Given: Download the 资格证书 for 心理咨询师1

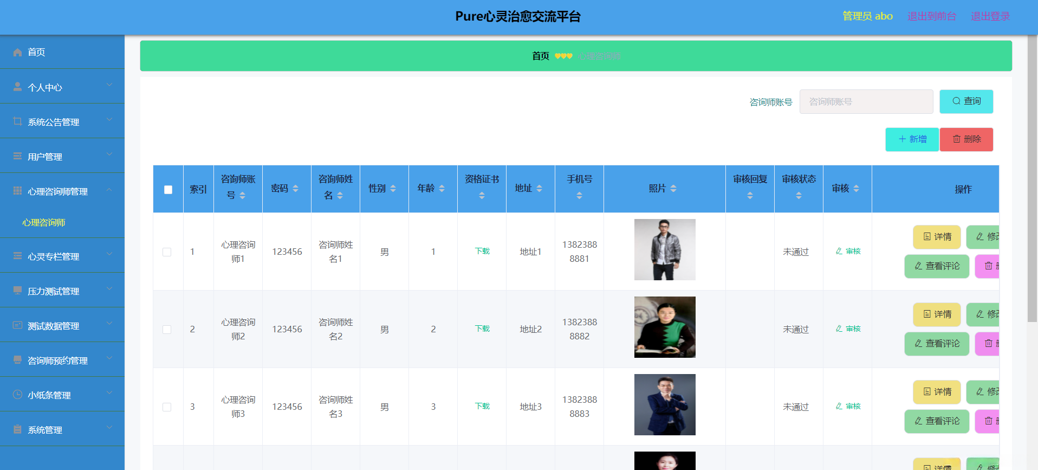Looking at the screenshot, I should point(482,252).
